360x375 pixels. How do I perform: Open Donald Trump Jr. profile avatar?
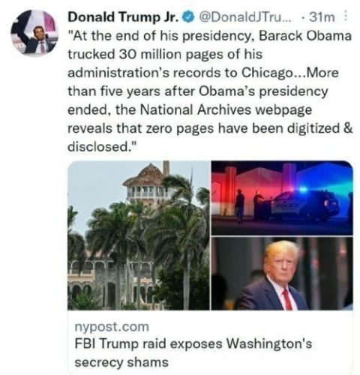[x=34, y=32]
